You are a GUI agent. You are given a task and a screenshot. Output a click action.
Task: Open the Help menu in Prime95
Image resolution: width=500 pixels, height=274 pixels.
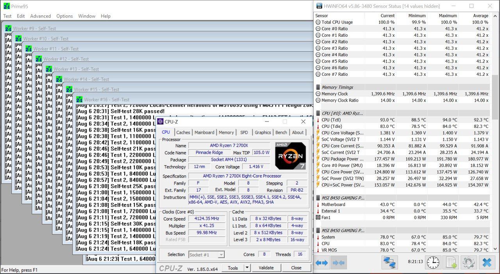click(x=105, y=16)
